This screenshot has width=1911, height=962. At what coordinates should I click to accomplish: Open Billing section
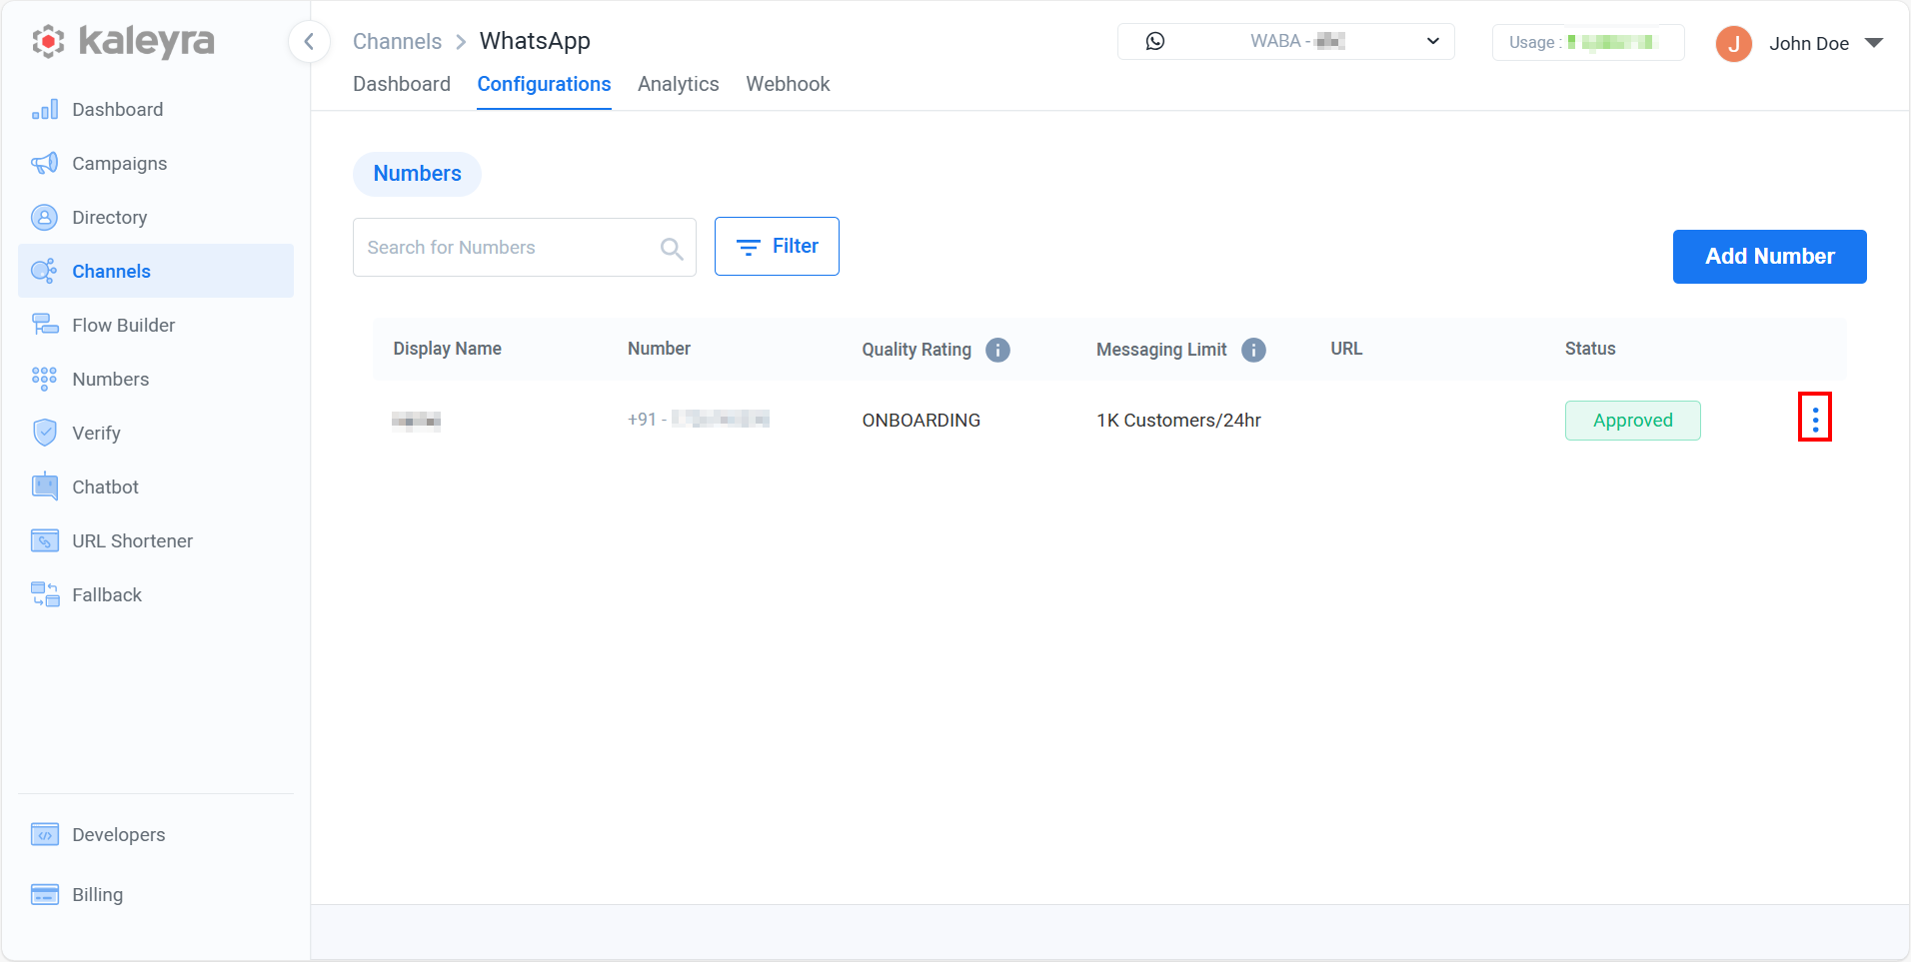tap(156, 895)
